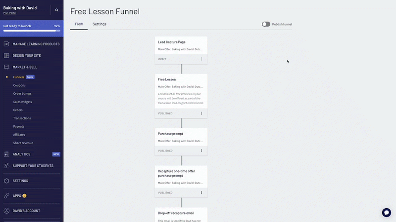The width and height of the screenshot is (396, 222).
Task: Toggle the Publish funnel switch
Action: click(266, 24)
